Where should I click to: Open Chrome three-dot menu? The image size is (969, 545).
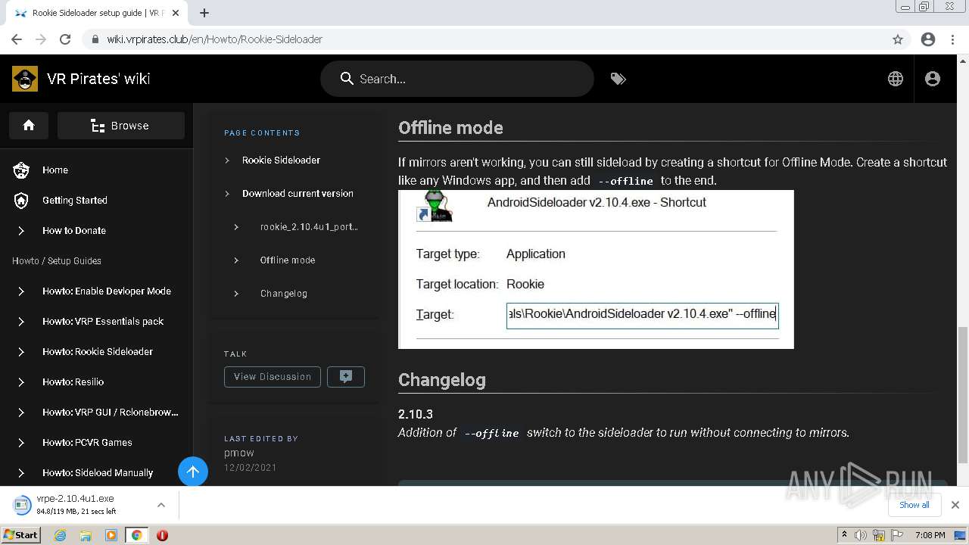pyautogui.click(x=952, y=39)
